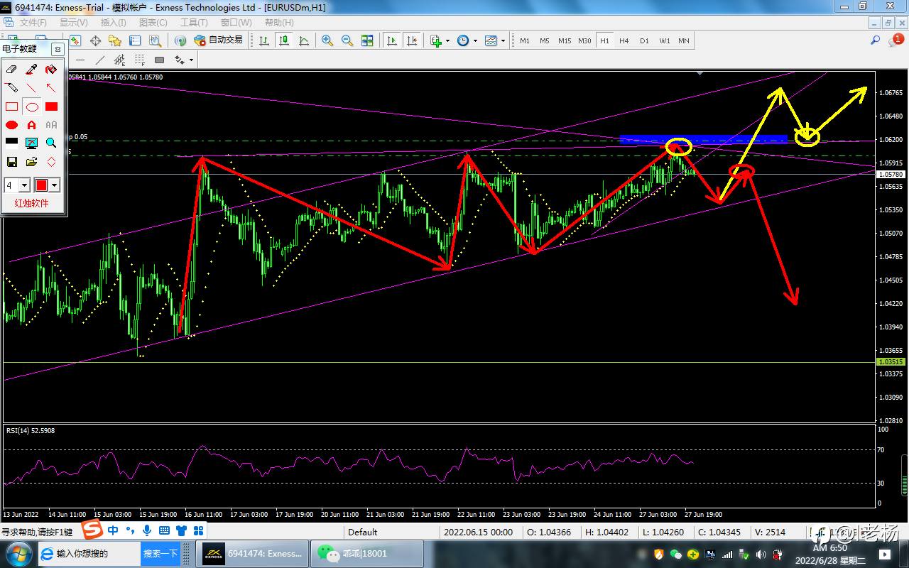Open the 帮助(H) menu
909x568 pixels.
point(278,22)
